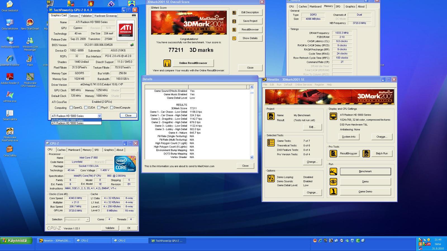Click the GPU-Z screenshot camera icon
This screenshot has height=251, width=447.
coord(134,15)
